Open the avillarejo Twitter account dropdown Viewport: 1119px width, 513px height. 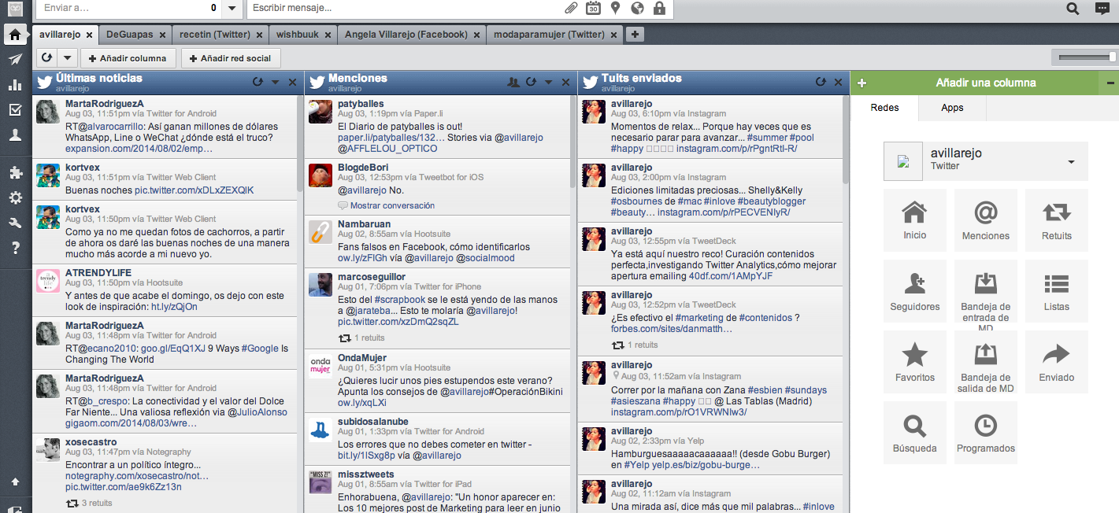click(985, 161)
